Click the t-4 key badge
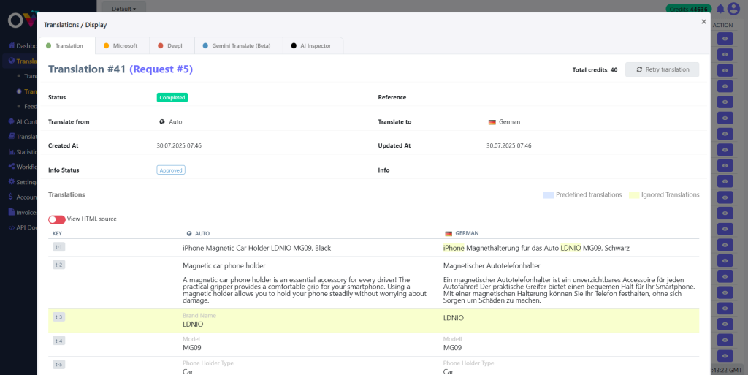 [x=59, y=341]
